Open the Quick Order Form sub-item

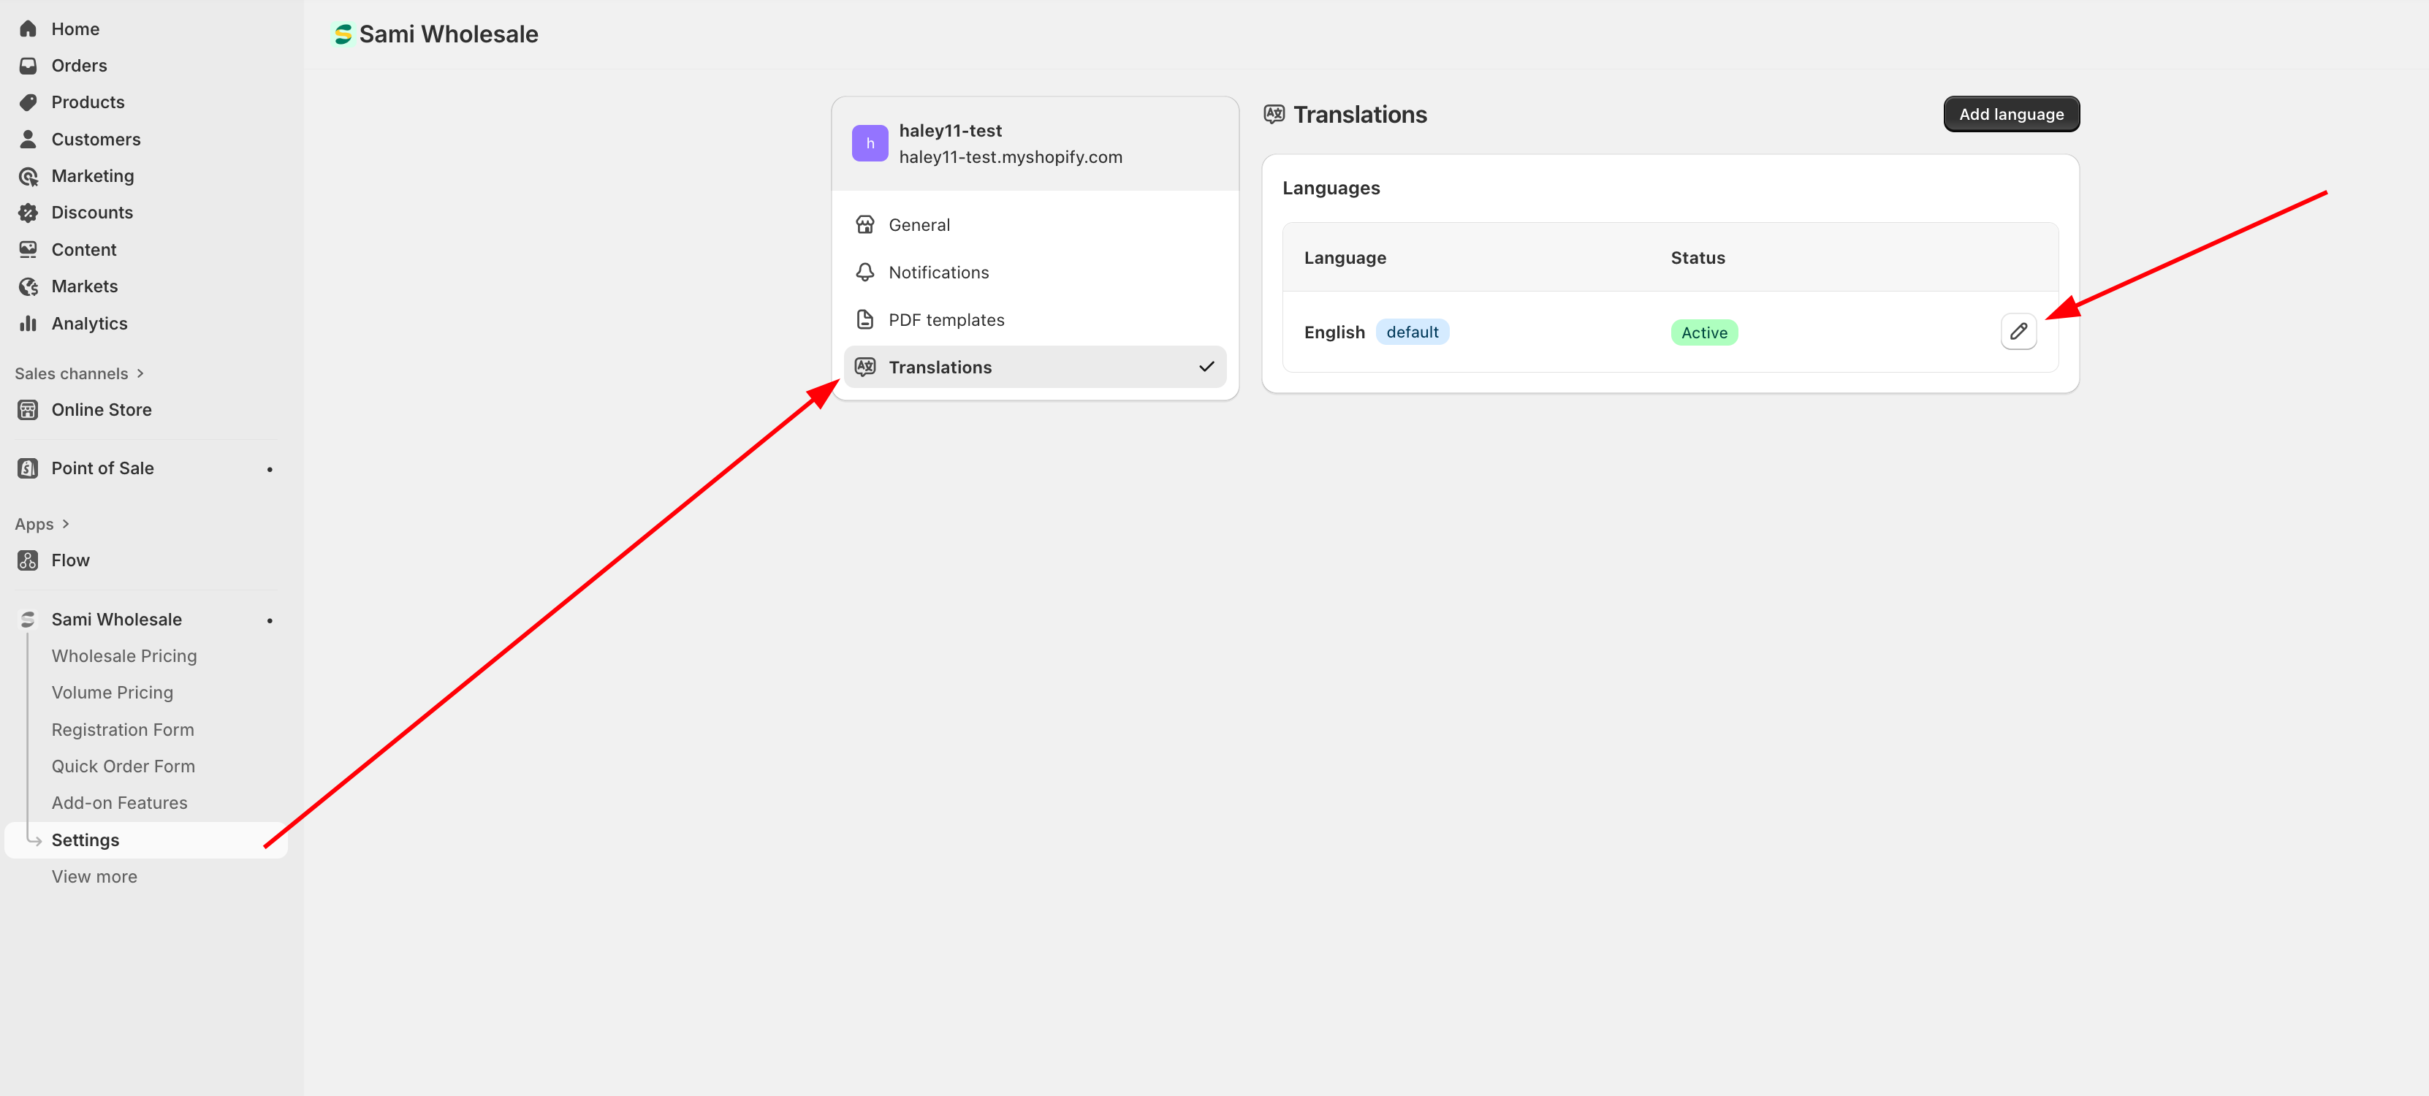(123, 766)
